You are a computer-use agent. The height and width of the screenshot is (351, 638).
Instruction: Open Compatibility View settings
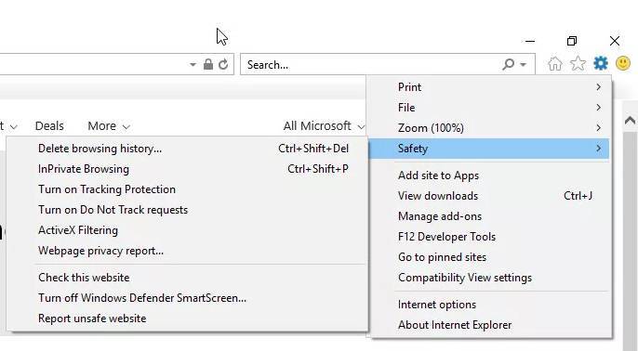click(x=489, y=278)
